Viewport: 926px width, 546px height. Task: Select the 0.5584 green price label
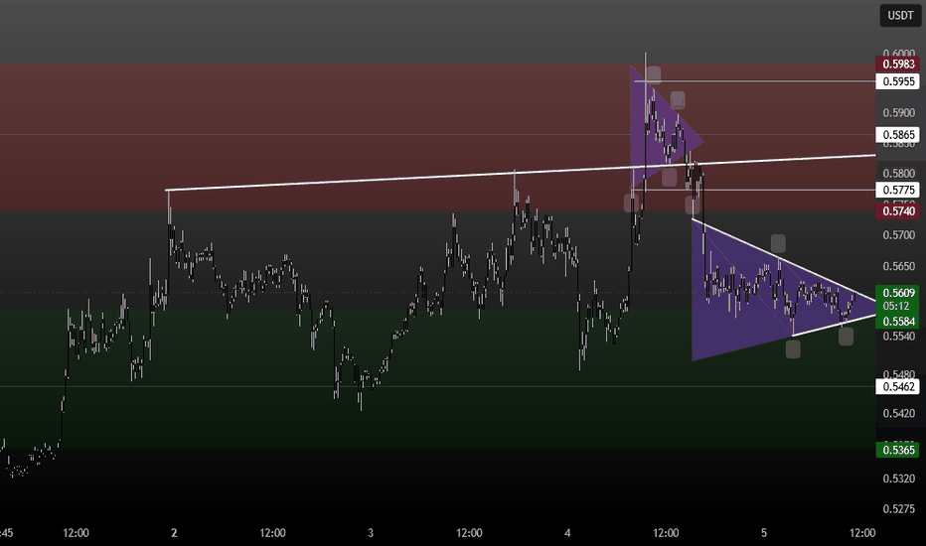898,321
